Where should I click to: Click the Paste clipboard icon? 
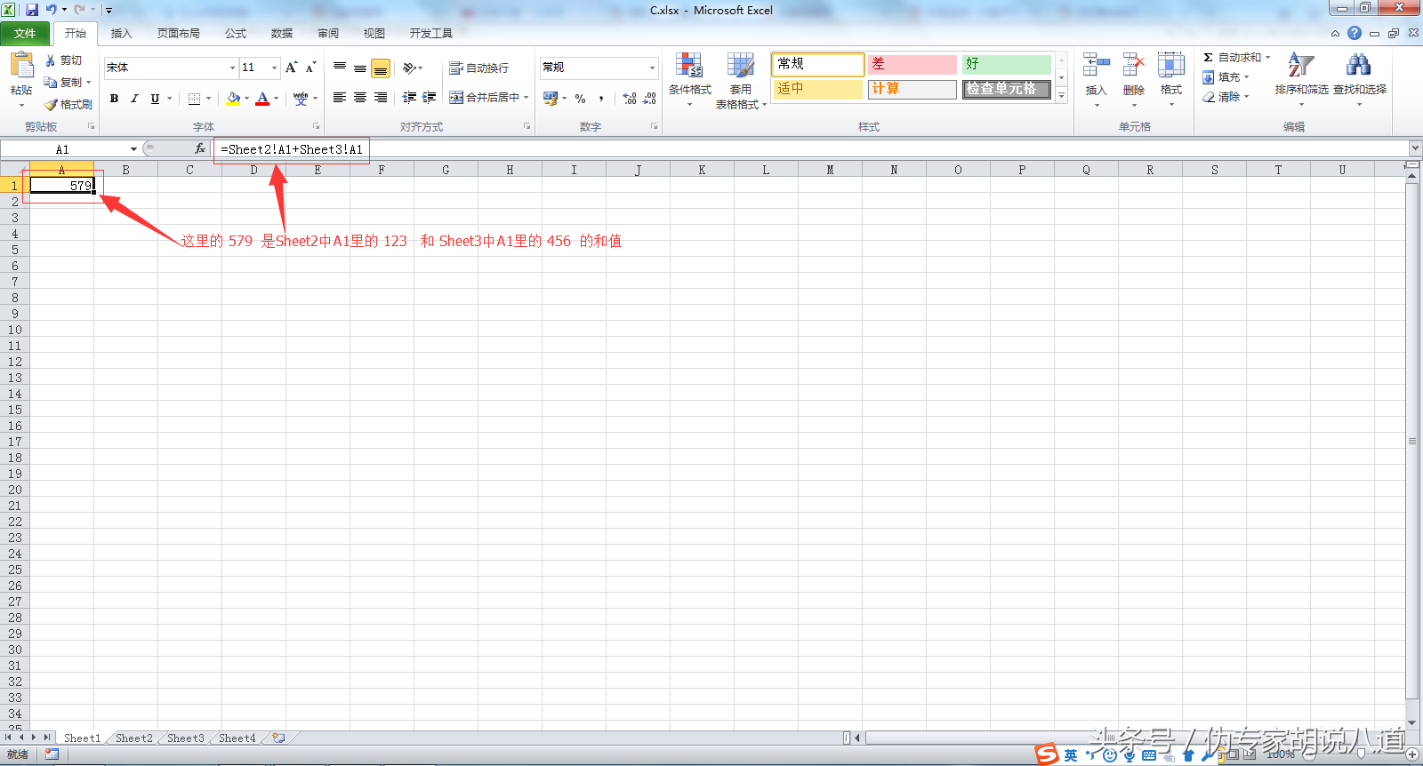(x=21, y=66)
